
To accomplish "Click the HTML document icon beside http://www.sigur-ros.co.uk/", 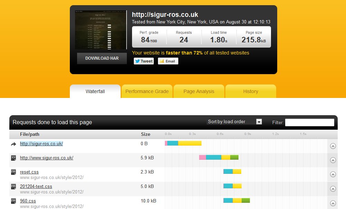I will (x=13, y=158).
